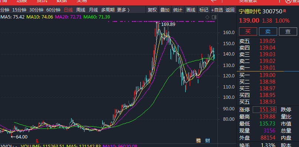The height and width of the screenshot is (147, 299).
Task: Select 卖一 price 139.01
Action: point(268,68)
